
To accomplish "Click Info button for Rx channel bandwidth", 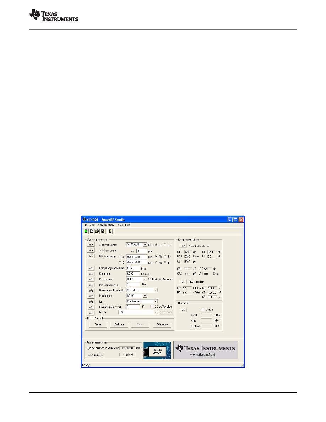I will 91,291.
